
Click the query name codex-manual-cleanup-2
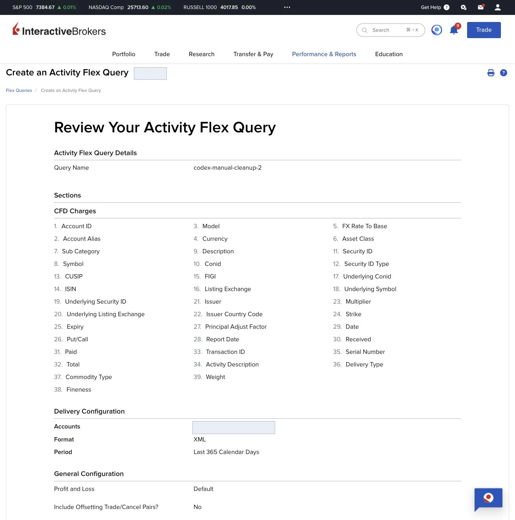[x=228, y=168]
